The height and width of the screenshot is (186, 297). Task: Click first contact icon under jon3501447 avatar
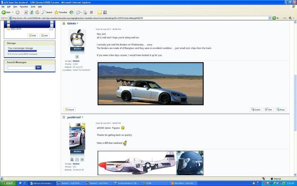point(72,160)
